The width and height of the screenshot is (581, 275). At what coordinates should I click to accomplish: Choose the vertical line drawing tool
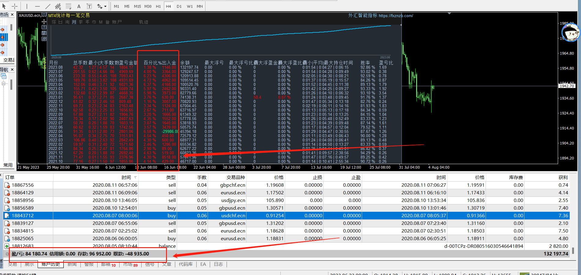[x=27, y=6]
